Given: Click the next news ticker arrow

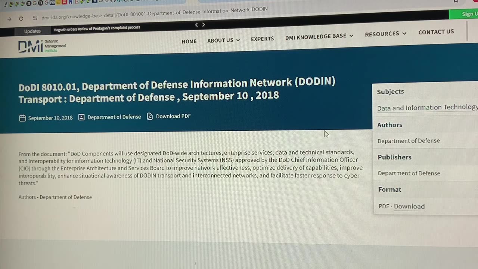Looking at the screenshot, I should (204, 25).
